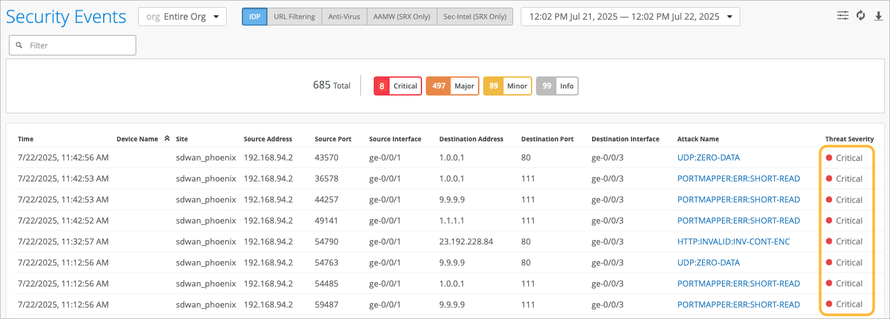Switch to the URL Filtering tab
The image size is (890, 319).
pos(294,17)
